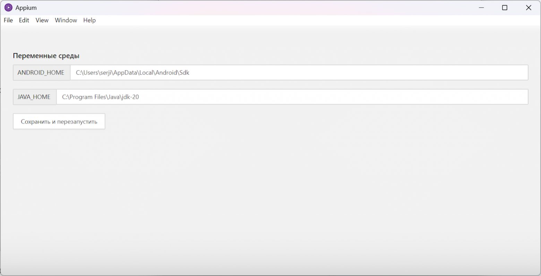This screenshot has width=541, height=276.
Task: Open the Help menu
Action: point(89,20)
